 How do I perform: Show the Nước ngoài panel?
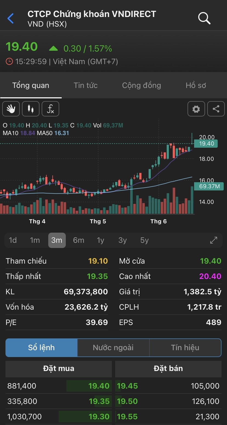[113, 348]
